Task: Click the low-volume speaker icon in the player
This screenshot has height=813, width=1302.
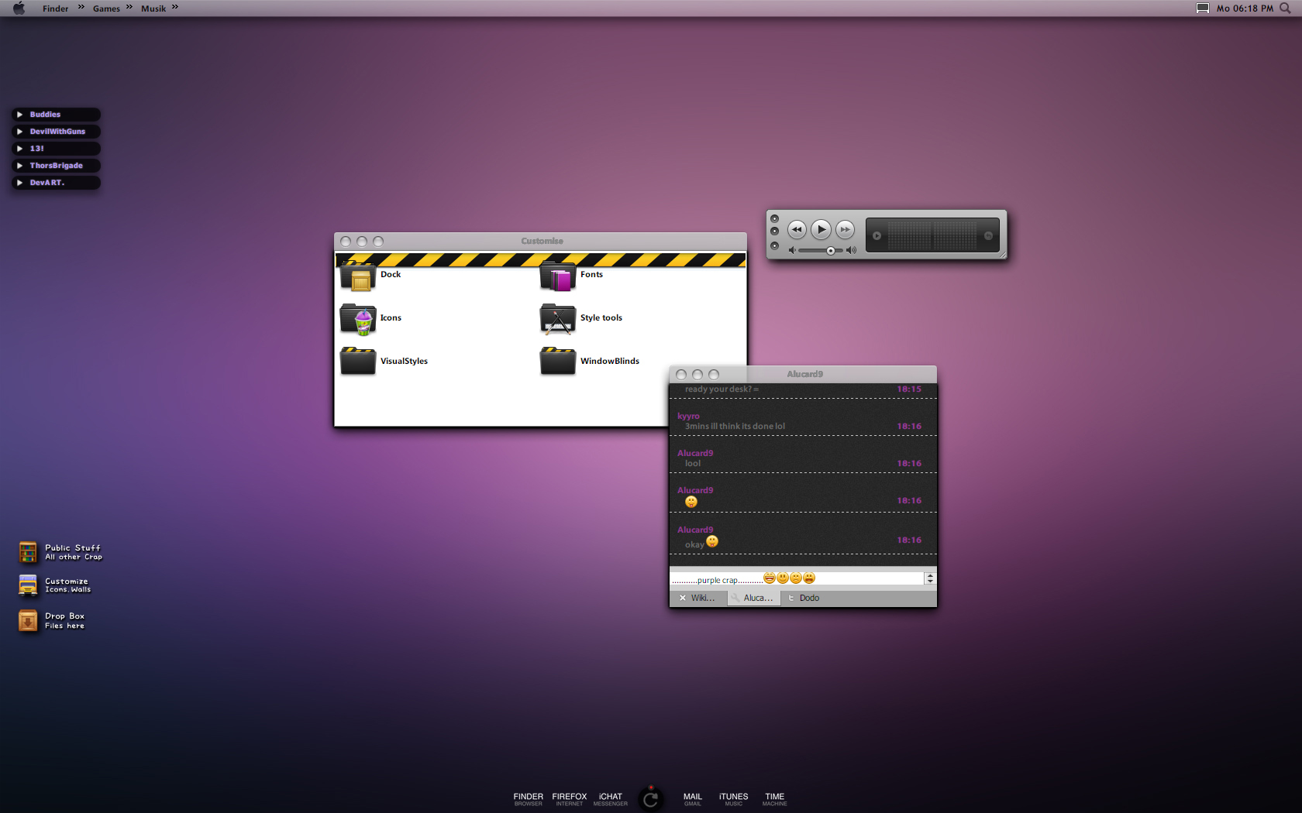Action: pos(792,251)
